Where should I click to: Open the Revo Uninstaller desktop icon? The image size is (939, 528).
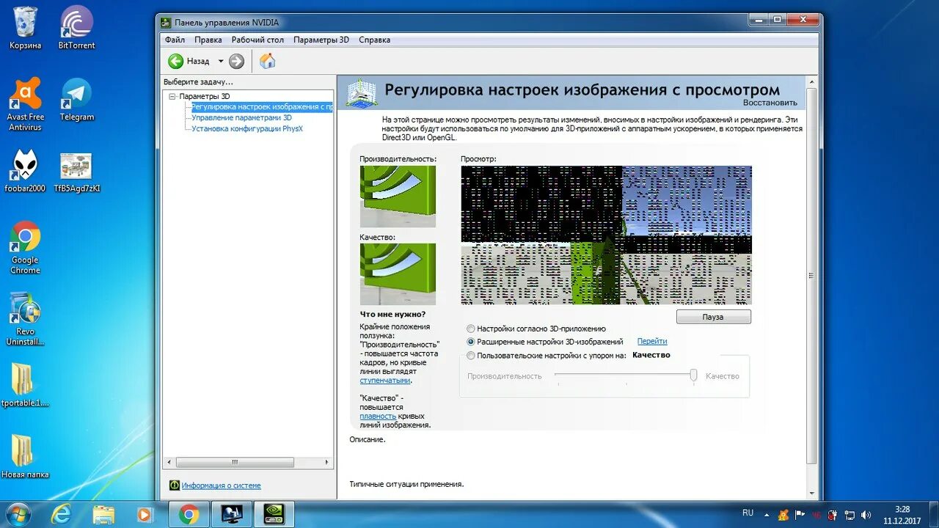point(25,319)
